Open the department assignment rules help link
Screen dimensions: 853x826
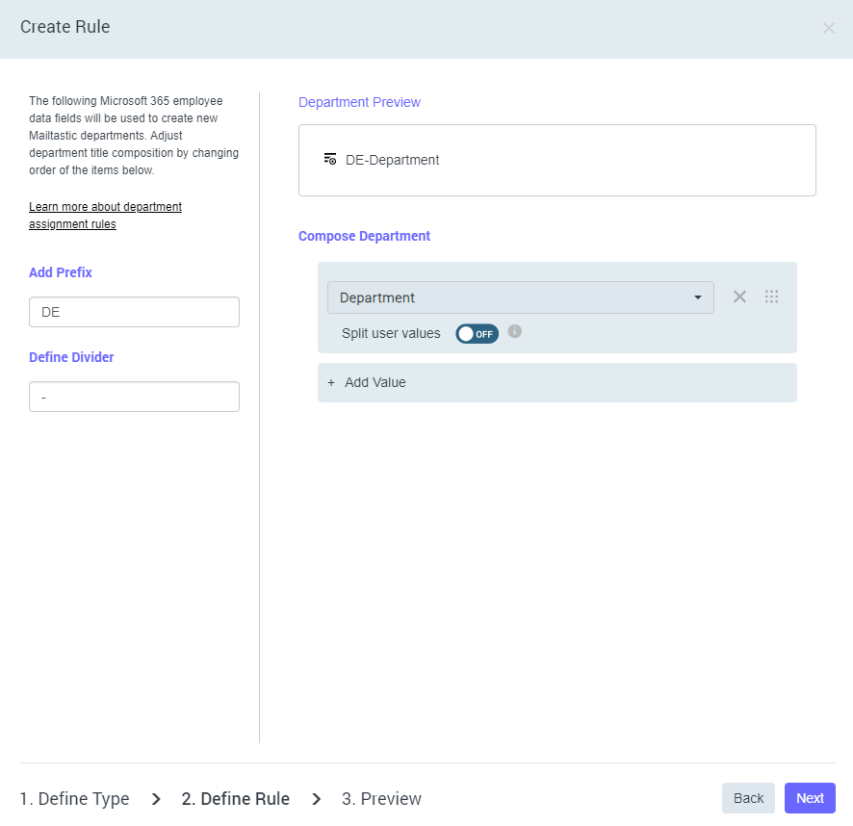[x=105, y=216]
